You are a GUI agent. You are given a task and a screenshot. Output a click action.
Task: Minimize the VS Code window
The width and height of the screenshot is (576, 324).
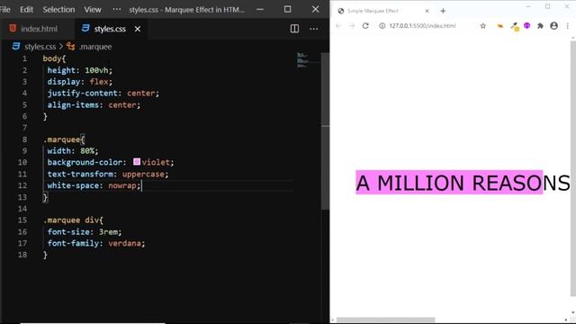[260, 10]
